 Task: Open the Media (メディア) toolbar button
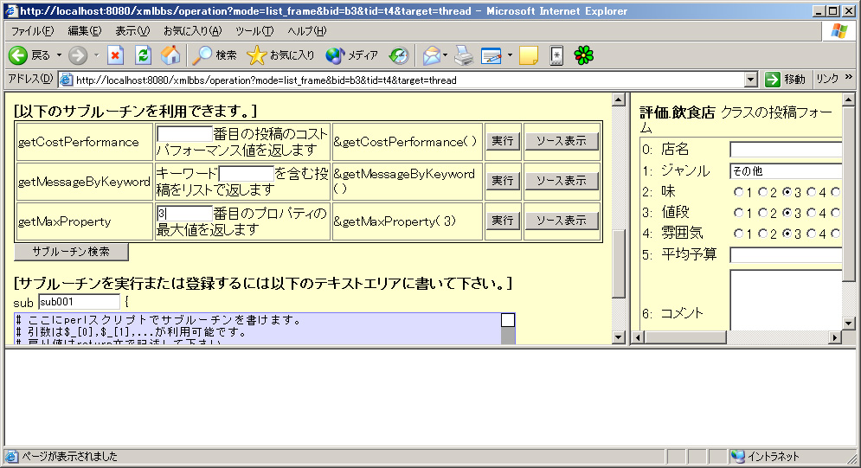[x=351, y=55]
